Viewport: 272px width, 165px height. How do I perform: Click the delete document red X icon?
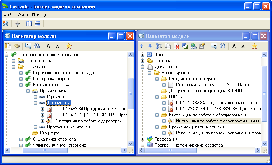click(x=176, y=46)
